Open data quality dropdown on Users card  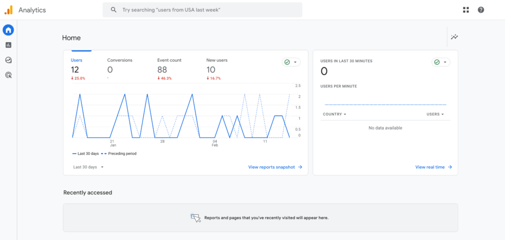[x=291, y=62]
